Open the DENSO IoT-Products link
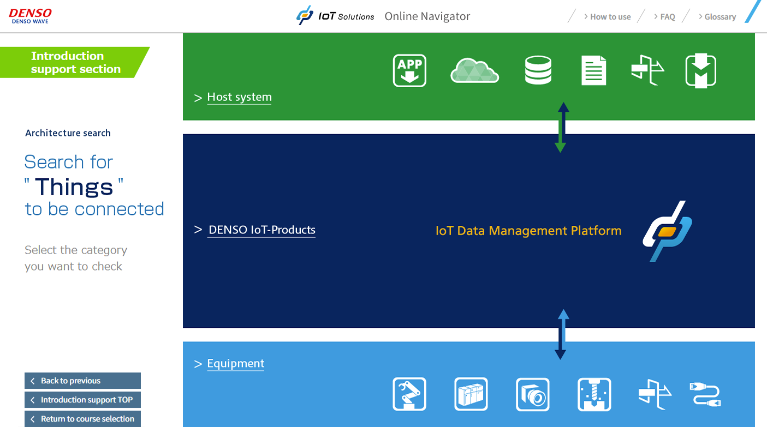The image size is (767, 427). click(x=262, y=230)
